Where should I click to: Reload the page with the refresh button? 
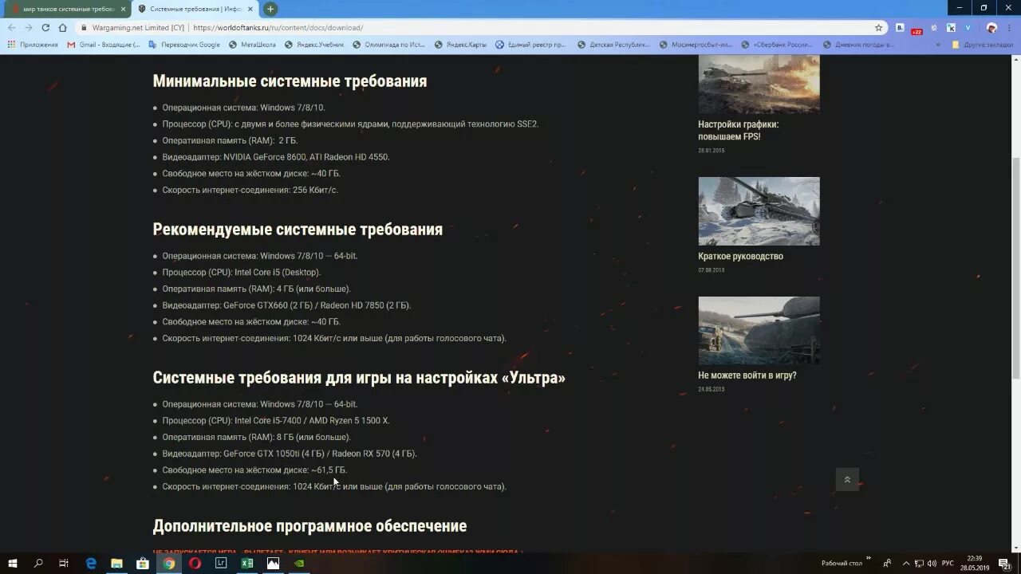point(45,27)
